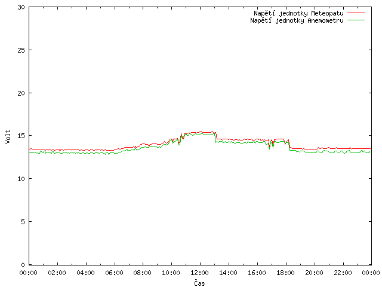The width and height of the screenshot is (382, 287).
Task: Click the y-axis value 25
Action: pyautogui.click(x=21, y=50)
